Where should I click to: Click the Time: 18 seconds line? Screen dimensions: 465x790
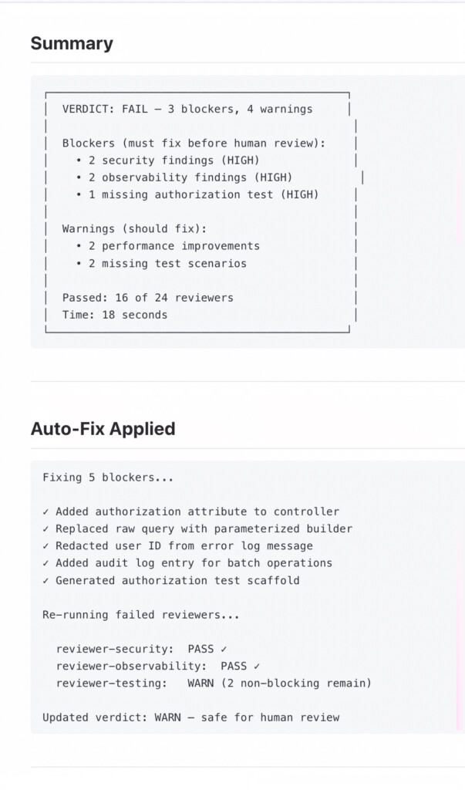(x=115, y=315)
